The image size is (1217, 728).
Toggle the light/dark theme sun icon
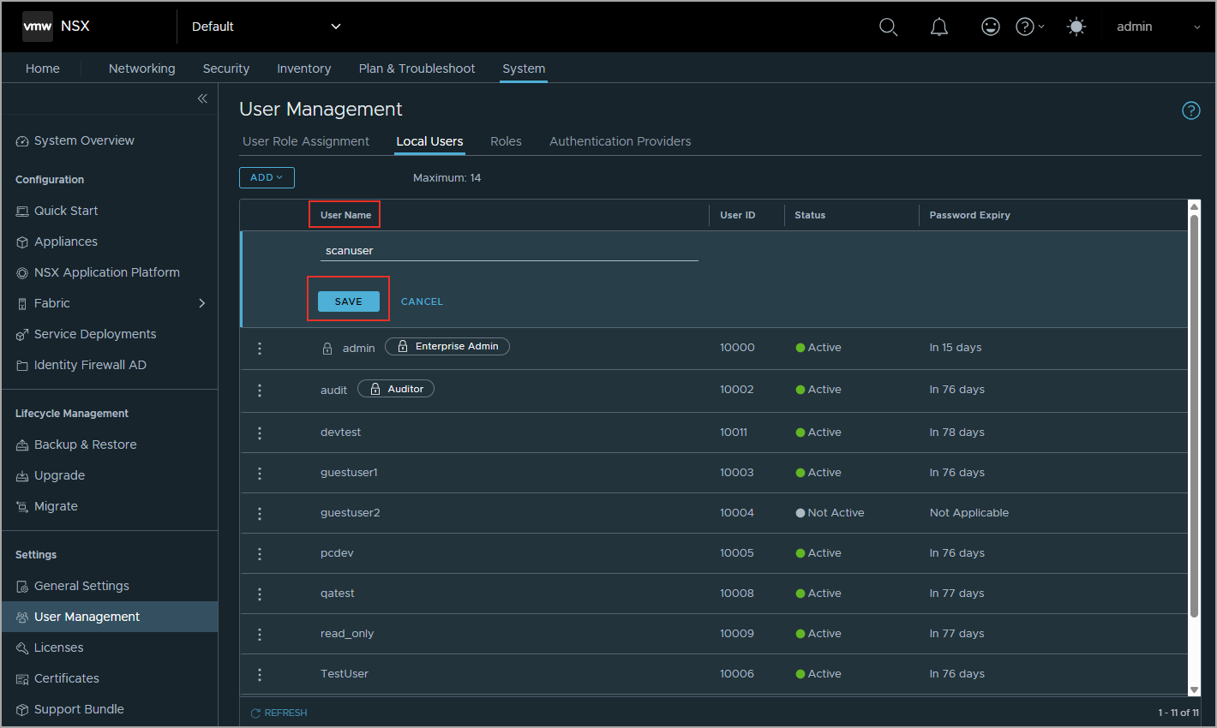point(1076,27)
